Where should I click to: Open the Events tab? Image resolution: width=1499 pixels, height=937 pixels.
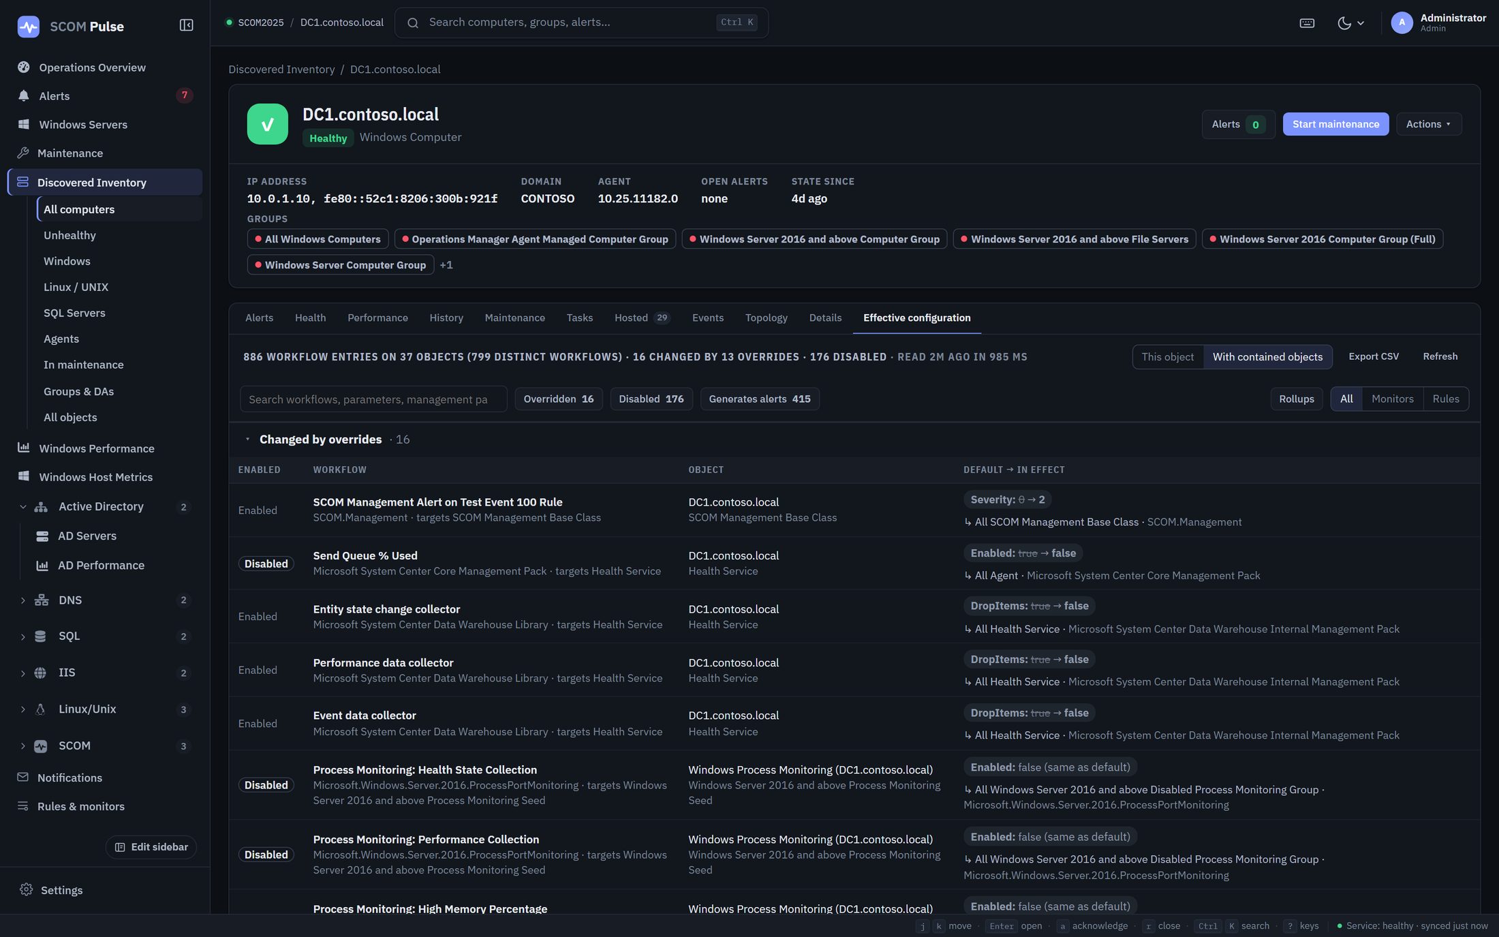pyautogui.click(x=708, y=318)
